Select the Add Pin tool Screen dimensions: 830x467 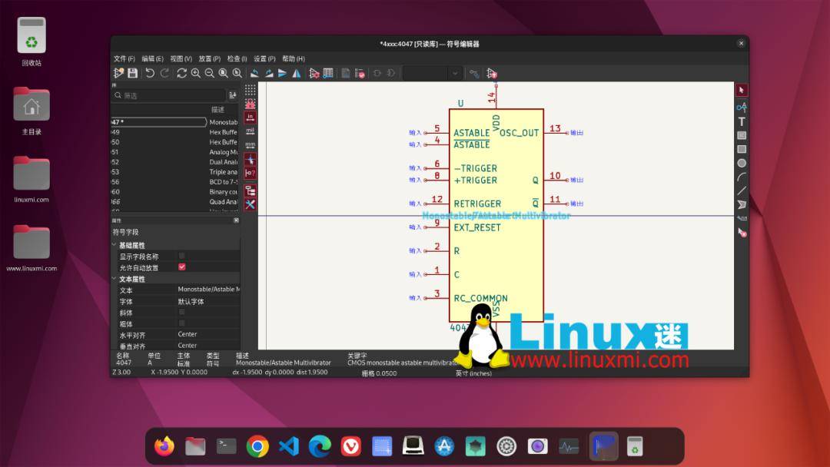pos(742,108)
